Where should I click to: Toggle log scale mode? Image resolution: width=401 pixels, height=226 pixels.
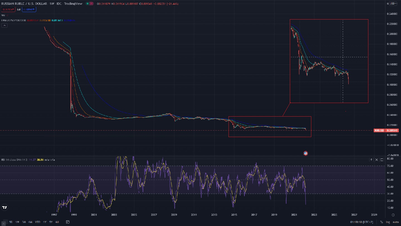388,222
